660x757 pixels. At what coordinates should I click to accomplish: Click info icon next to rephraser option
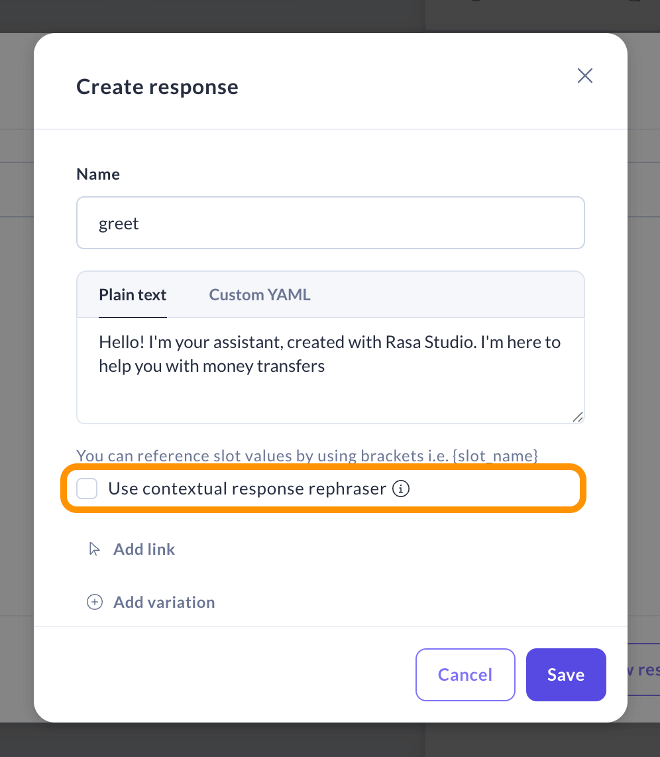401,489
